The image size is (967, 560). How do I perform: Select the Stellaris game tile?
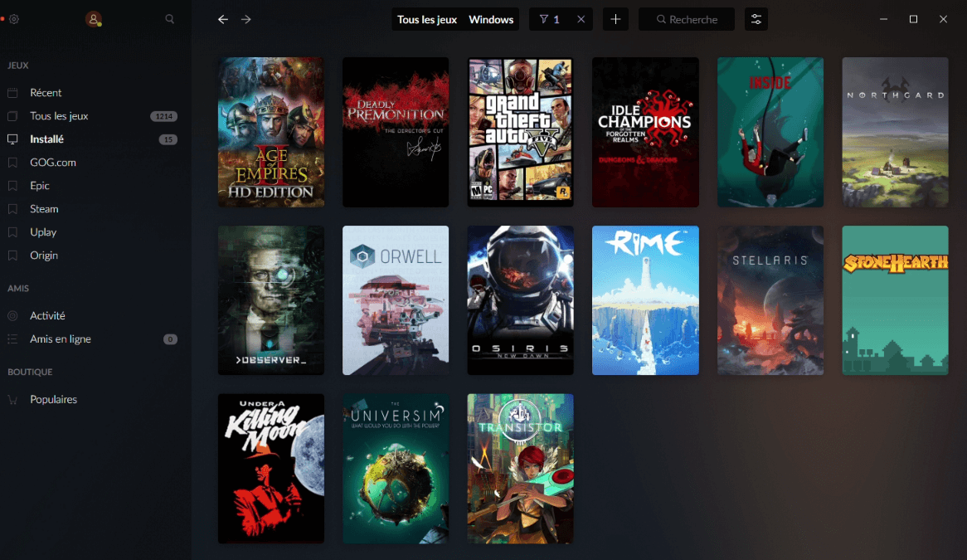click(770, 300)
